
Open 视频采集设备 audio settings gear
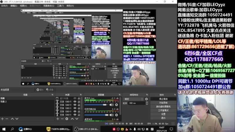(x=116, y=115)
